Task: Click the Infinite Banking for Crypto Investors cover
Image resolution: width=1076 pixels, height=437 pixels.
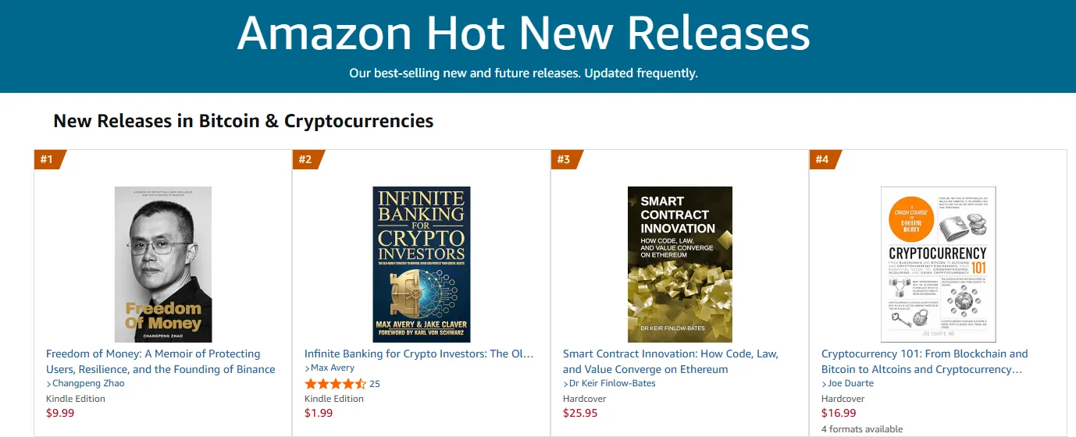Action: pos(422,264)
